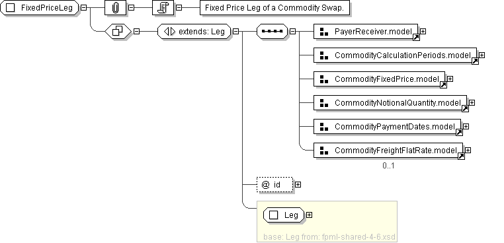Click the extends arrows icon before Leg
The height and width of the screenshot is (243, 504).
(169, 32)
